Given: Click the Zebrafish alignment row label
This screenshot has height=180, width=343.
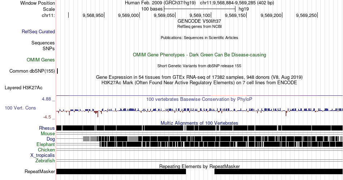Looking at the screenshot, I should point(45,160).
